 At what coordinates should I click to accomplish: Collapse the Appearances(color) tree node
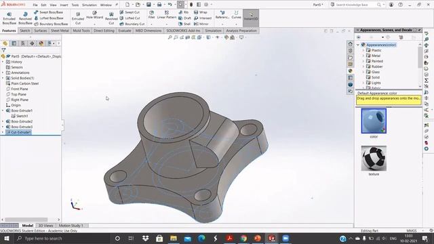(358, 45)
